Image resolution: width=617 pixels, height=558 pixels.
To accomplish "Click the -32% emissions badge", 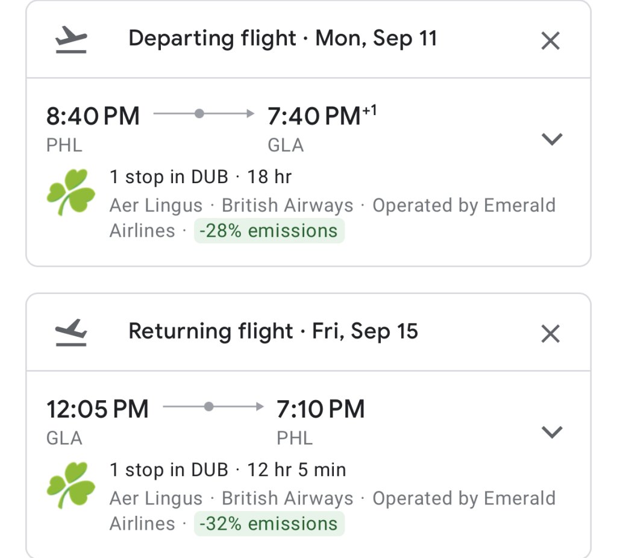I will [269, 524].
